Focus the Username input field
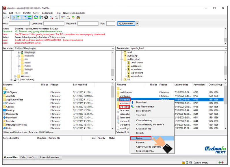 point(54,23)
